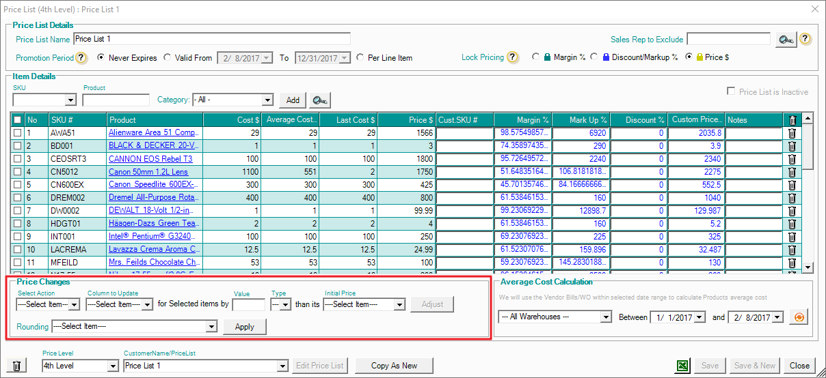
Task: Click the Lock Pricing help icon
Action: (x=513, y=57)
